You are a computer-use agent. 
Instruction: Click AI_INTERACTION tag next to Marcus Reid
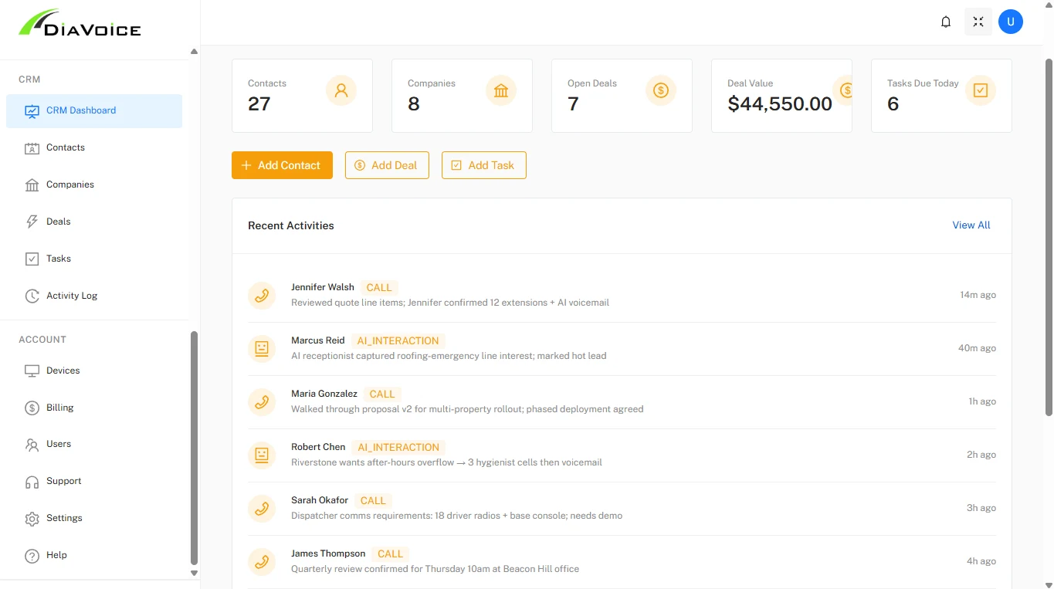point(398,340)
